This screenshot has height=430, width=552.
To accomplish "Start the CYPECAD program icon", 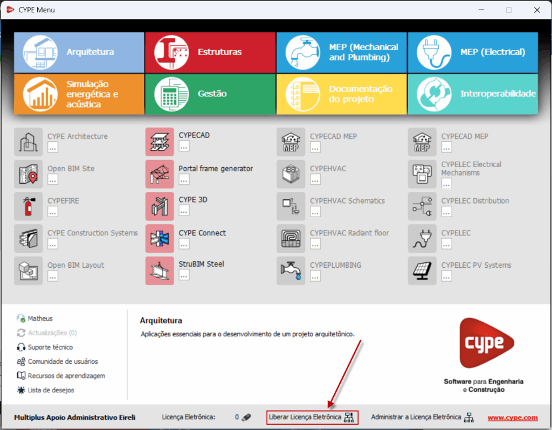I will pos(160,142).
